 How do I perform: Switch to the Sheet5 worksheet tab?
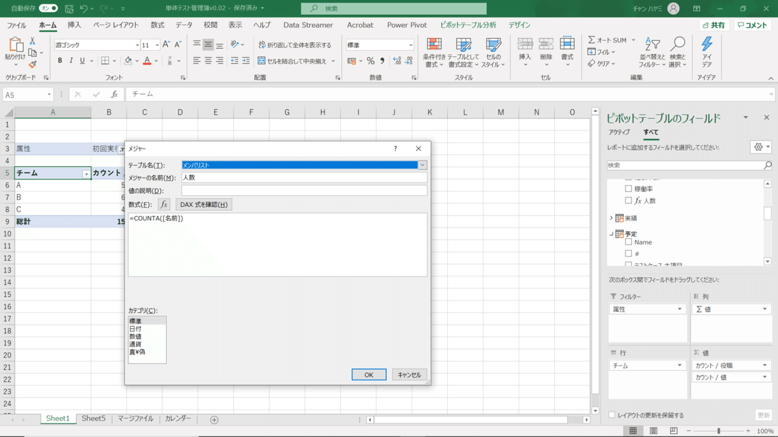[93, 419]
